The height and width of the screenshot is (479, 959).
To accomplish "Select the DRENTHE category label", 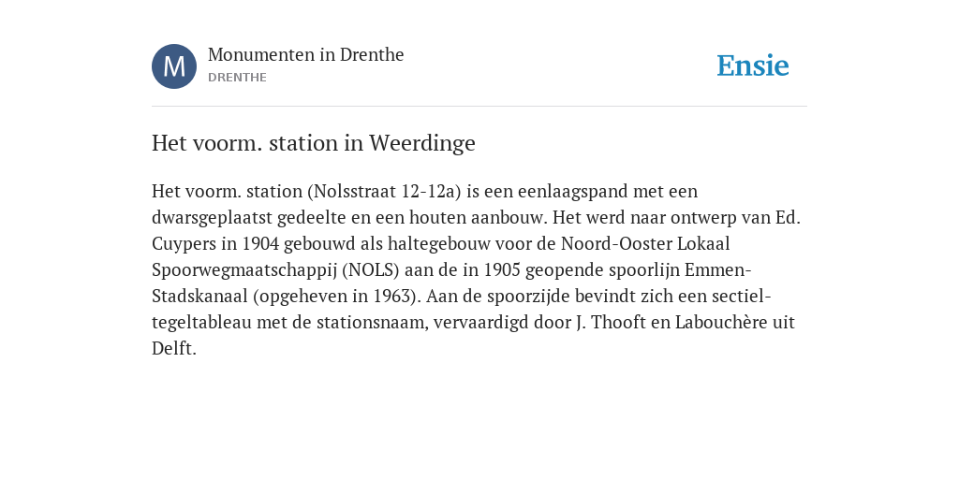I will 237,78.
